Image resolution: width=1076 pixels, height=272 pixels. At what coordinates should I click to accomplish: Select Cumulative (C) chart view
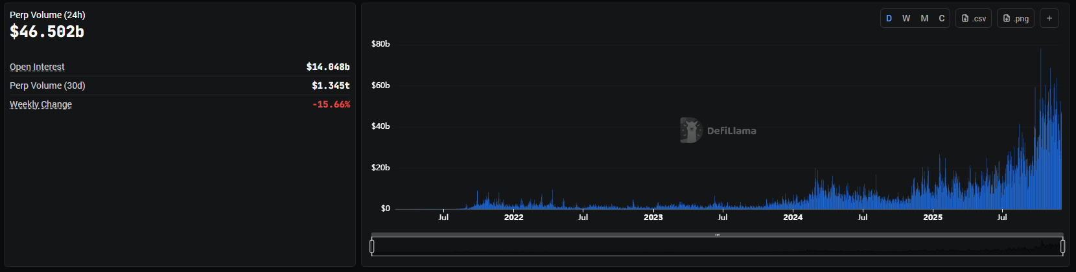click(x=942, y=18)
